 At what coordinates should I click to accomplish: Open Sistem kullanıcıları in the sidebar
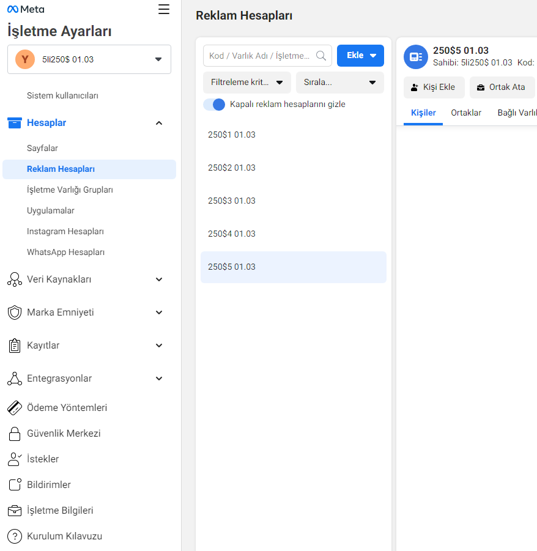pos(62,95)
